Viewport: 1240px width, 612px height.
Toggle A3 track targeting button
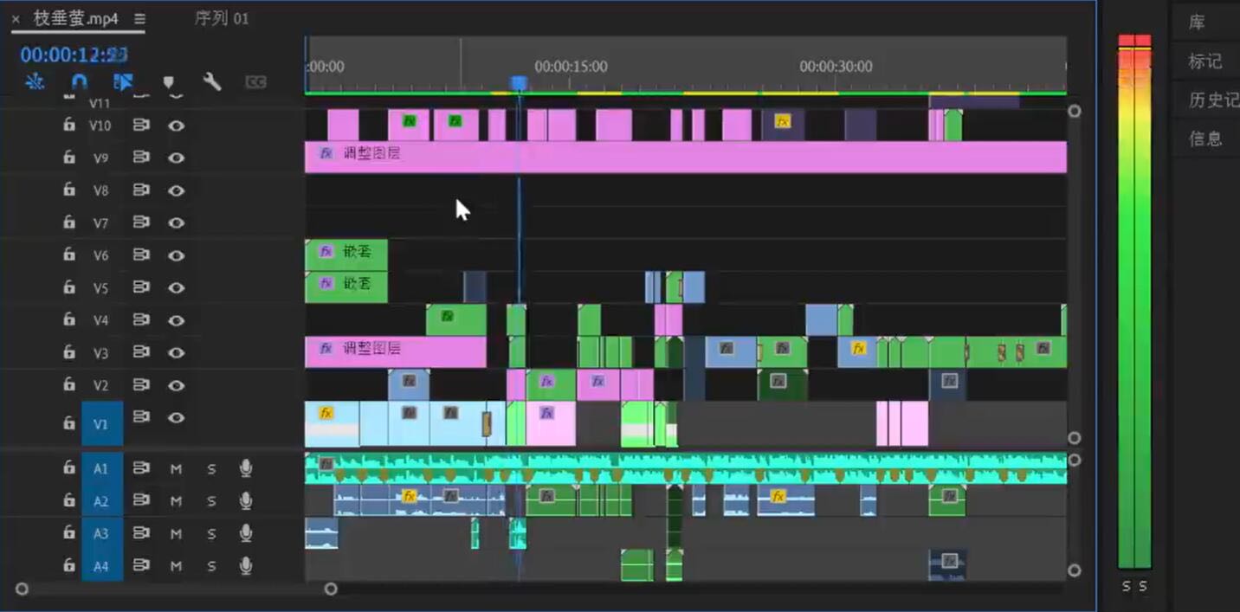pyautogui.click(x=102, y=533)
